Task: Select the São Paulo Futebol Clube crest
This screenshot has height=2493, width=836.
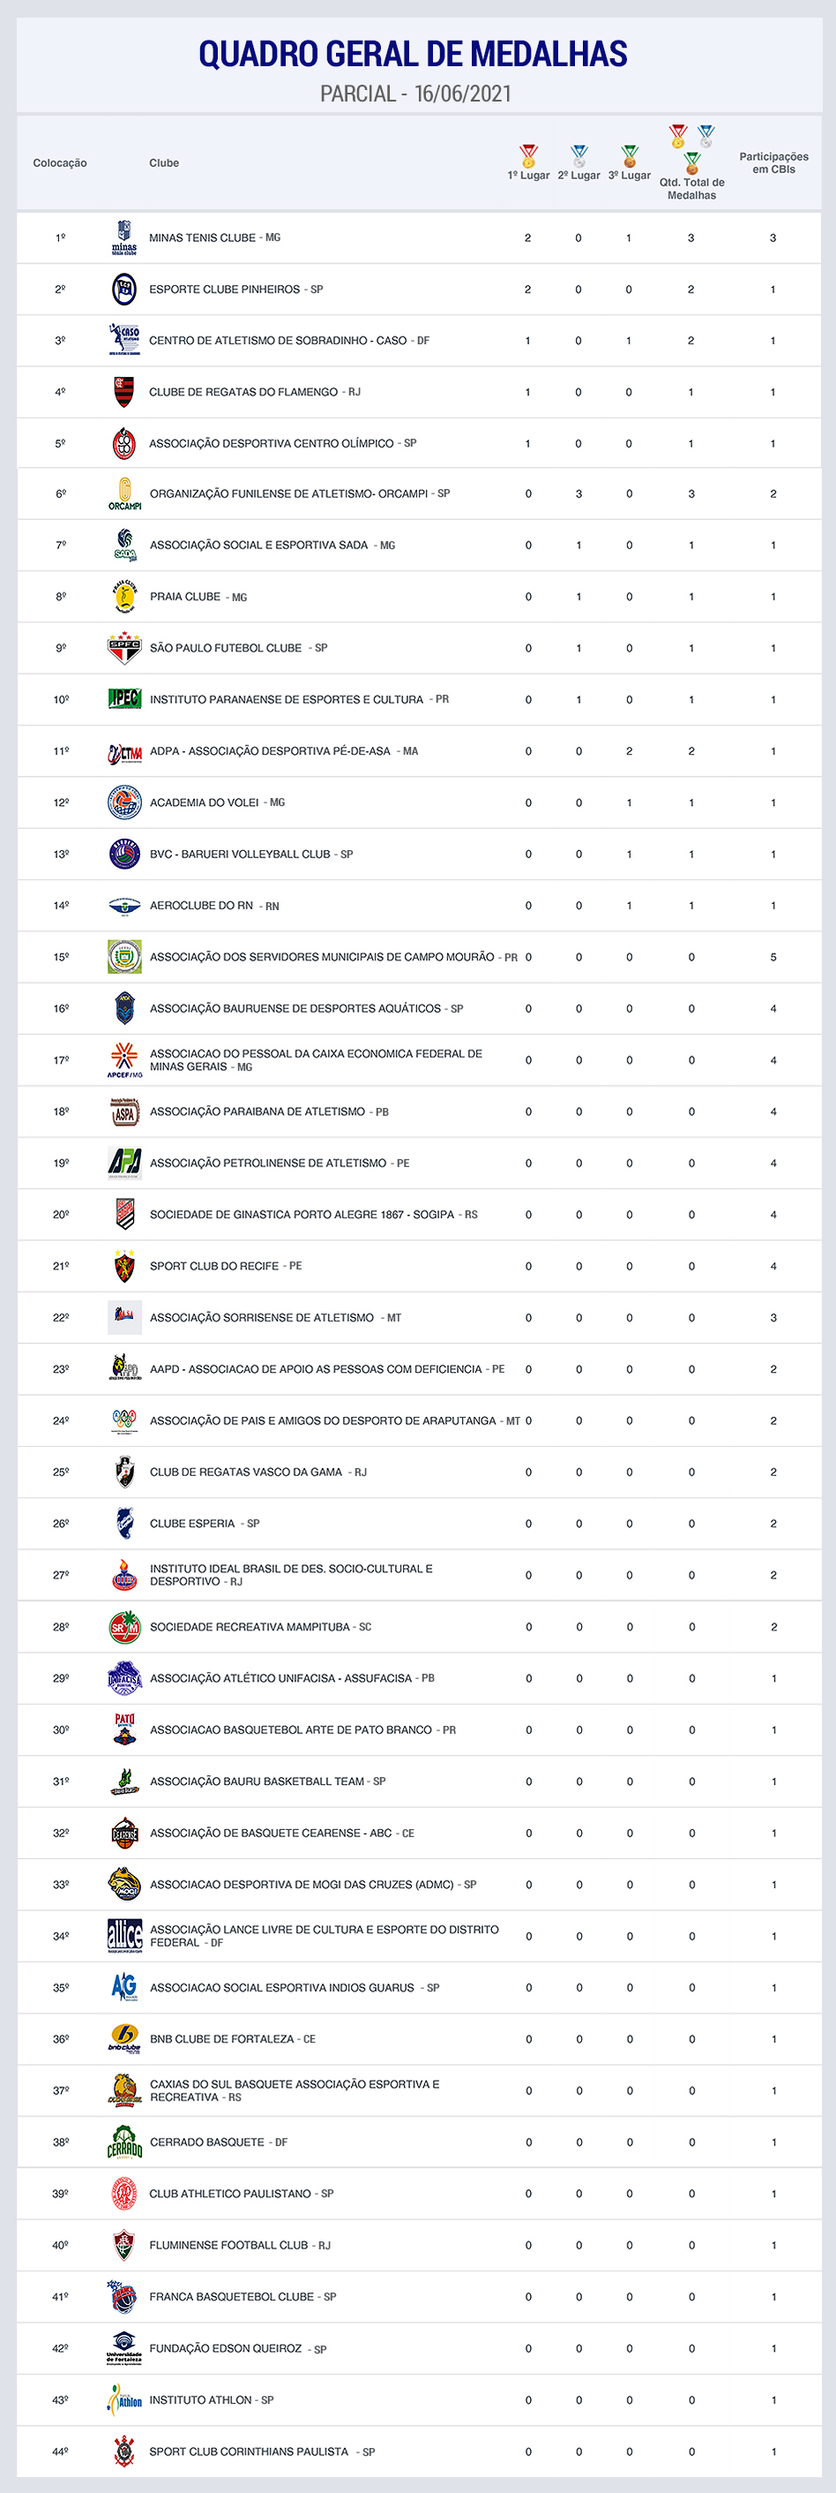Action: pos(123,649)
